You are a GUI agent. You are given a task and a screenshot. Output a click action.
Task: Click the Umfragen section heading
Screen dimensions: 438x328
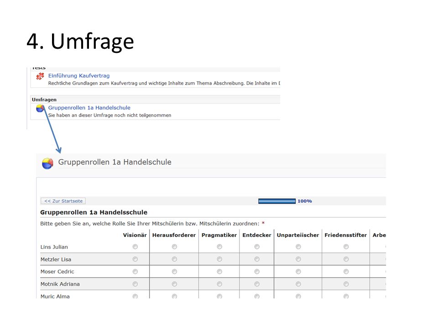(44, 100)
